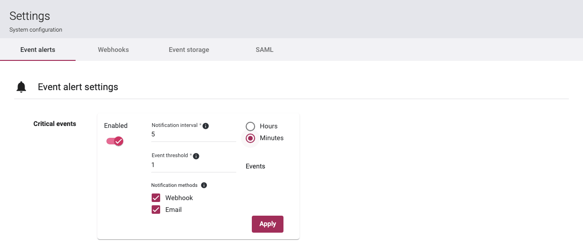The width and height of the screenshot is (583, 252).
Task: Click the Notification methods label
Action: click(174, 185)
